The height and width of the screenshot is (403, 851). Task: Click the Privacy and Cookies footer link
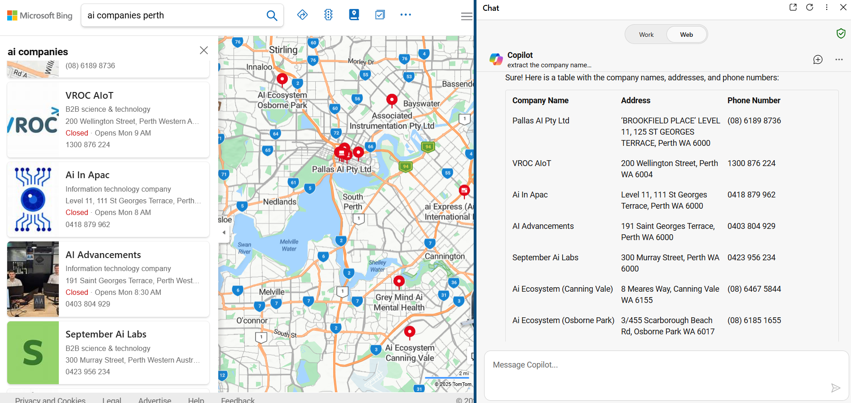50,400
